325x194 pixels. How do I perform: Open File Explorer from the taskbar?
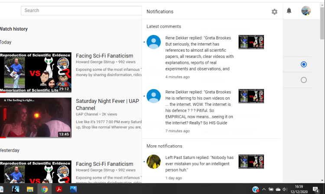coord(30,189)
